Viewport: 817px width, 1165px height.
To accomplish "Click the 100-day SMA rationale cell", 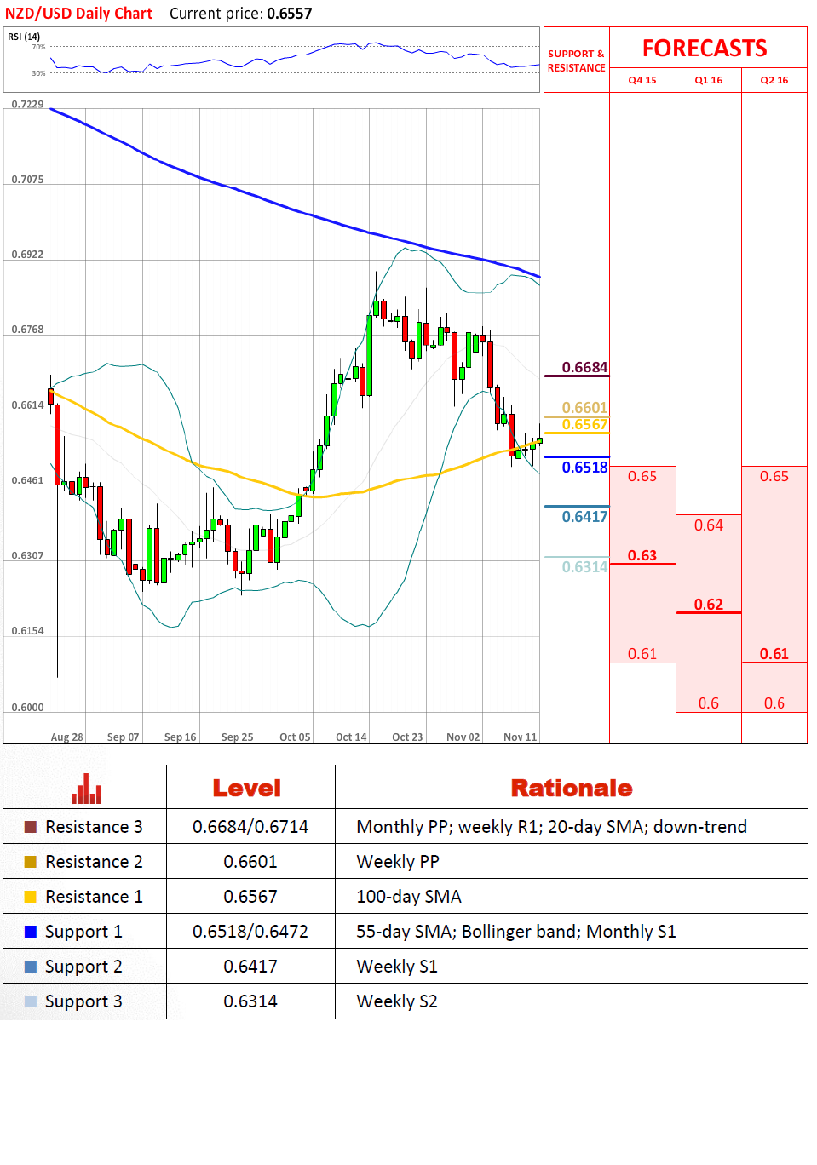I will click(x=409, y=897).
